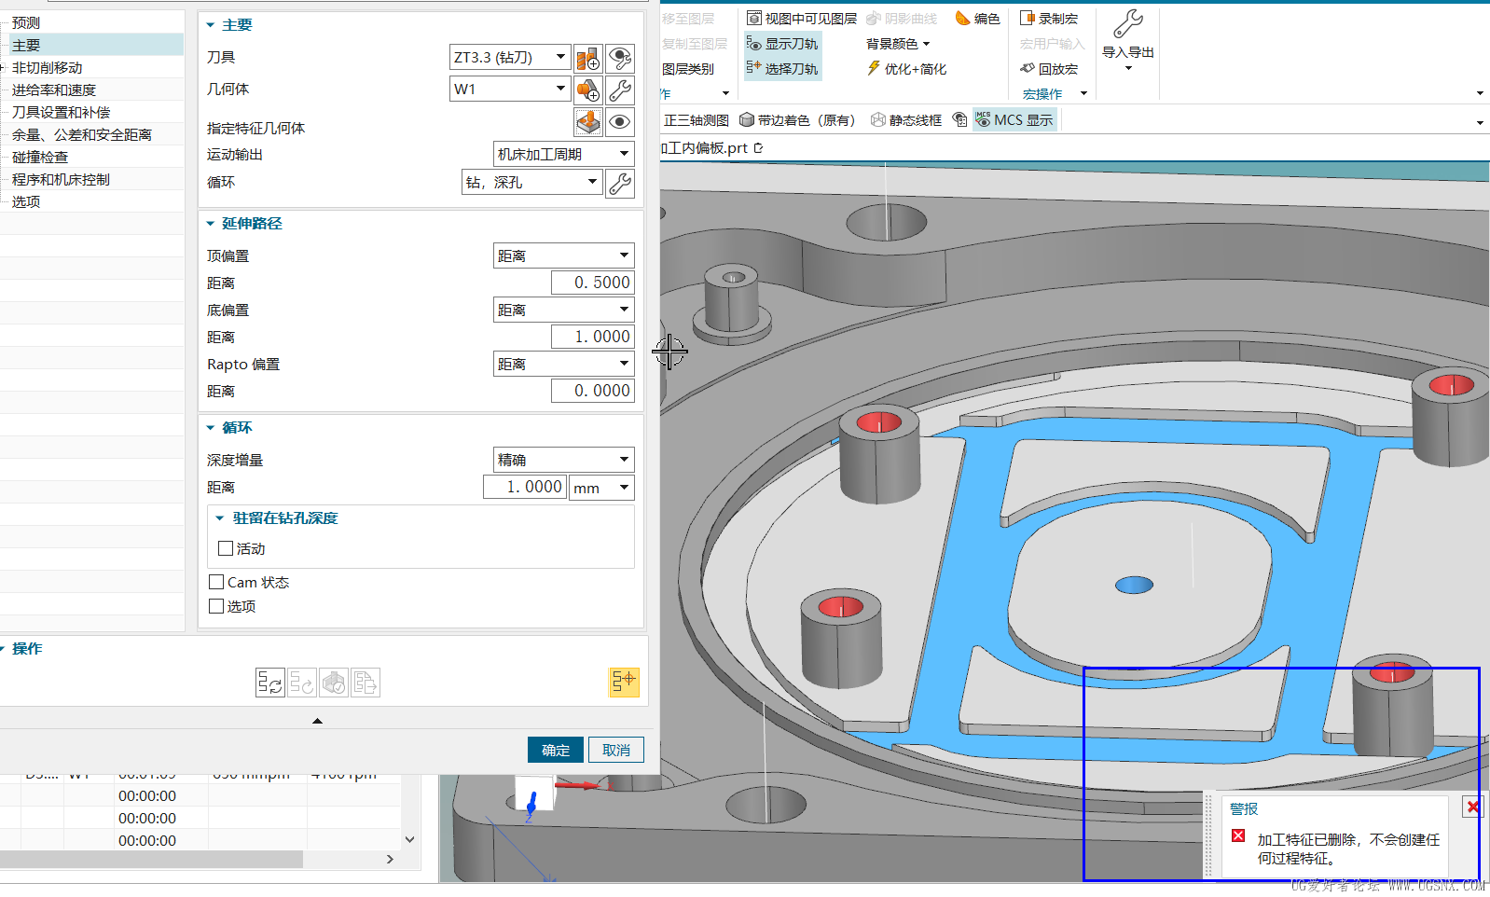Enable the 活动 dwell checkbox
1490x897 pixels.
click(x=226, y=548)
